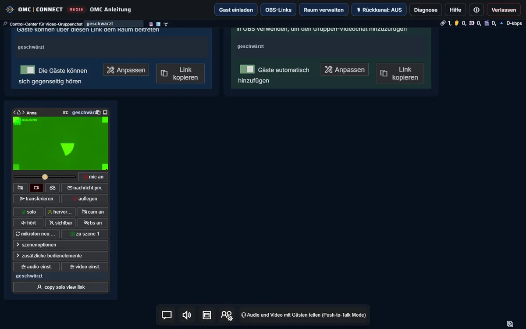Click the crossed-out camera icon for Anna
Screen dimensions: 526x329
coord(20,188)
